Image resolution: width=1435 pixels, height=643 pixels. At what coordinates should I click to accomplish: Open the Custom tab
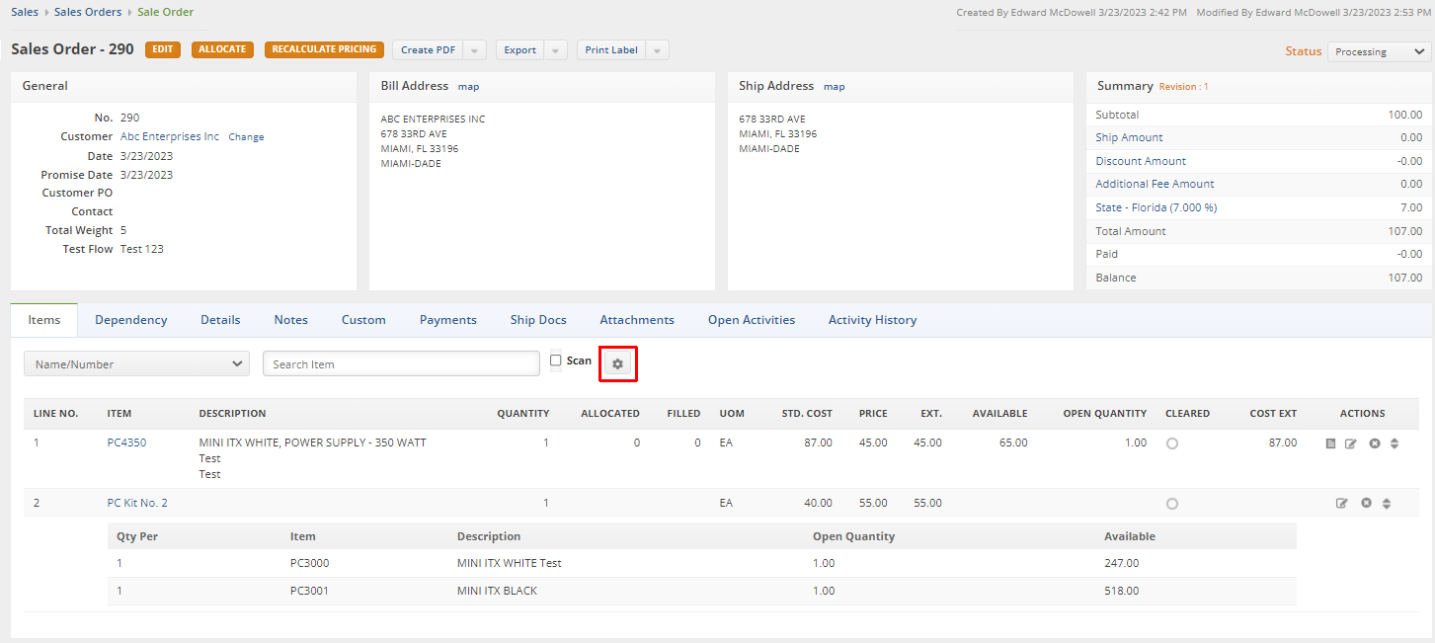363,320
